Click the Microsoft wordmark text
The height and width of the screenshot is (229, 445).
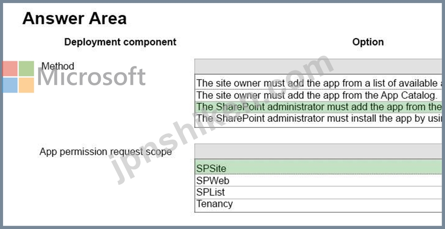tap(91, 76)
